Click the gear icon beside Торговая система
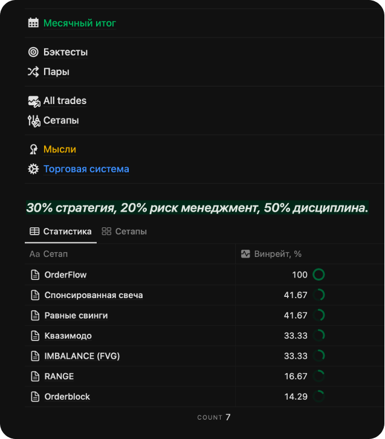 click(33, 169)
